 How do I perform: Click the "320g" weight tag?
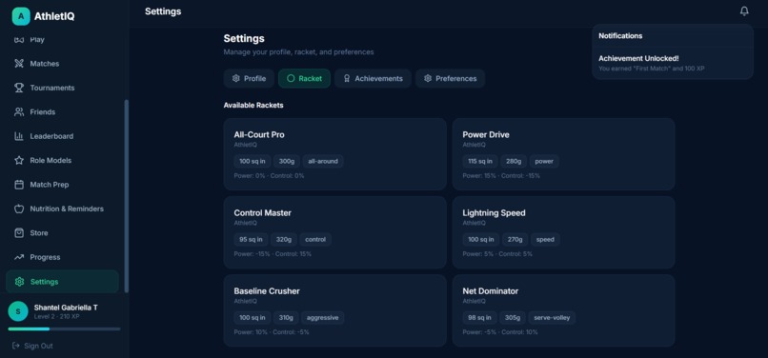pos(284,240)
